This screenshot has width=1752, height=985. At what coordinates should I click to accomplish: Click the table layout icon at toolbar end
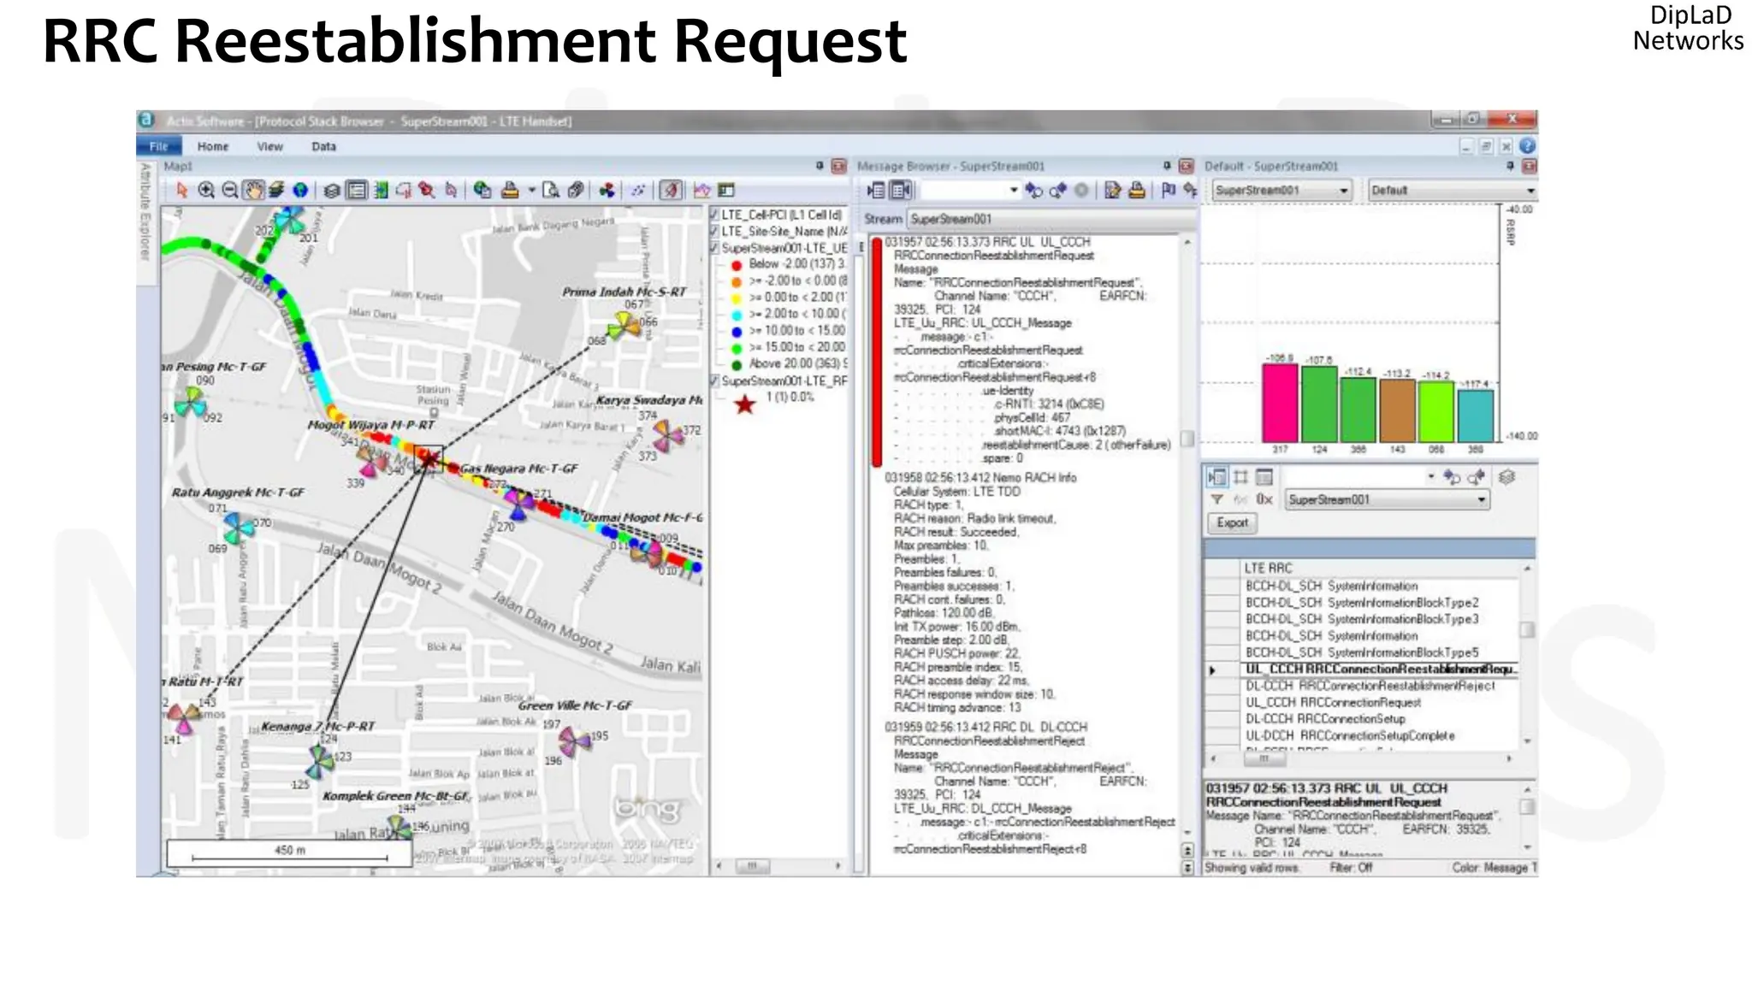726,190
